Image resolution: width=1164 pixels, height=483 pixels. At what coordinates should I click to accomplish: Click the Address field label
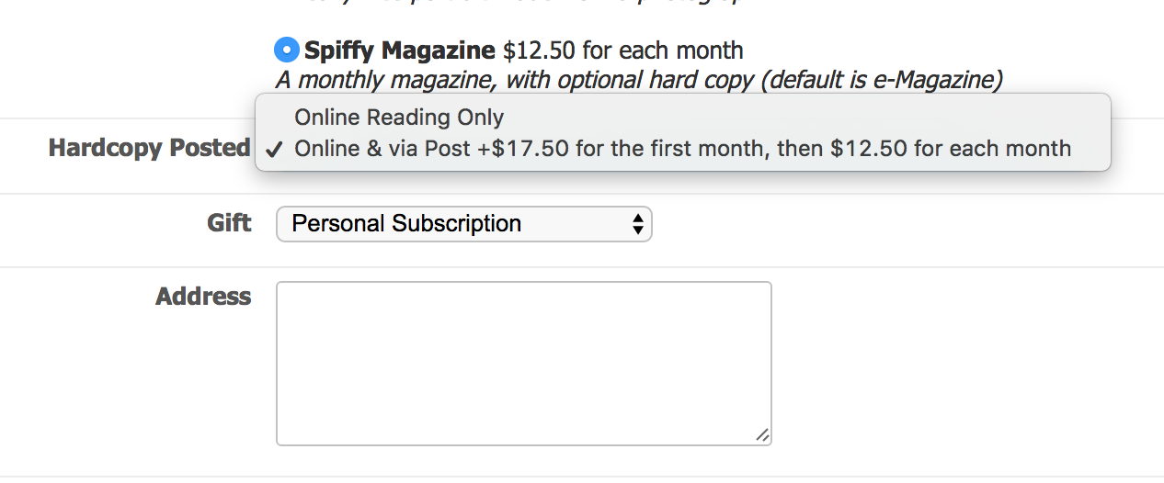pyautogui.click(x=203, y=297)
